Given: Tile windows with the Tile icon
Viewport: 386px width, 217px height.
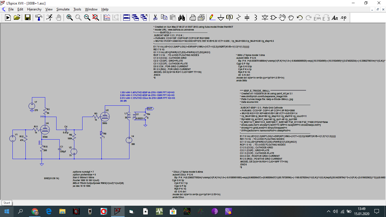Looking at the screenshot, I should click(126, 18).
